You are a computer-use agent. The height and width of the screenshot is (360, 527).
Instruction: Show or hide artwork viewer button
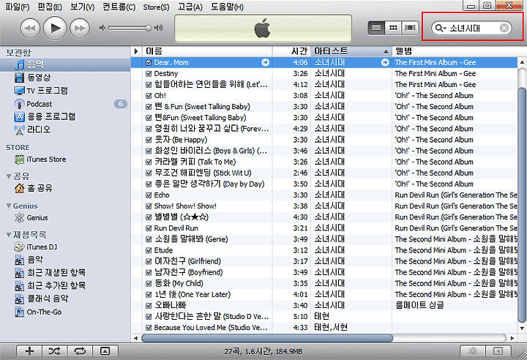(105, 351)
